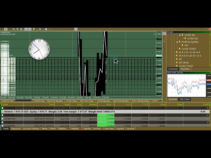Open the Exposure tab in Terminal
This screenshot has height=158, width=211.
point(16,129)
